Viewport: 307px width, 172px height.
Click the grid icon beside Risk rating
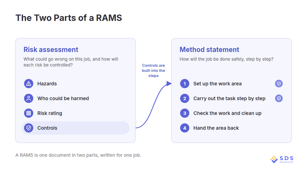pyautogui.click(x=28, y=113)
